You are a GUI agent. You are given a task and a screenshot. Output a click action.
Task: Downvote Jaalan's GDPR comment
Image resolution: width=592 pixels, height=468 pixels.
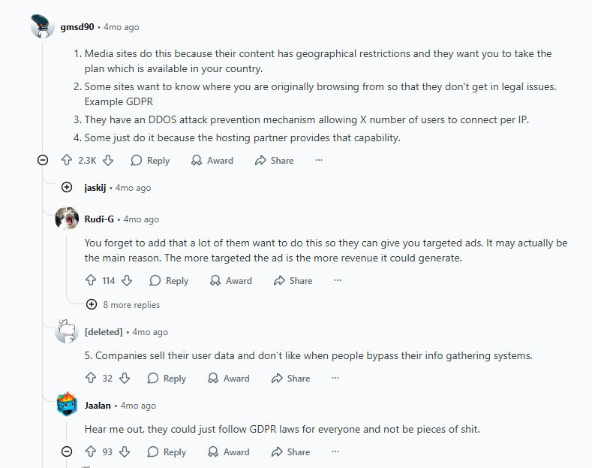[x=125, y=451]
